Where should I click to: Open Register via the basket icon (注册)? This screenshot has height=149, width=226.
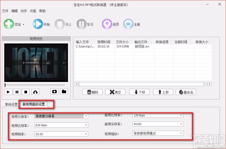coord(128,24)
